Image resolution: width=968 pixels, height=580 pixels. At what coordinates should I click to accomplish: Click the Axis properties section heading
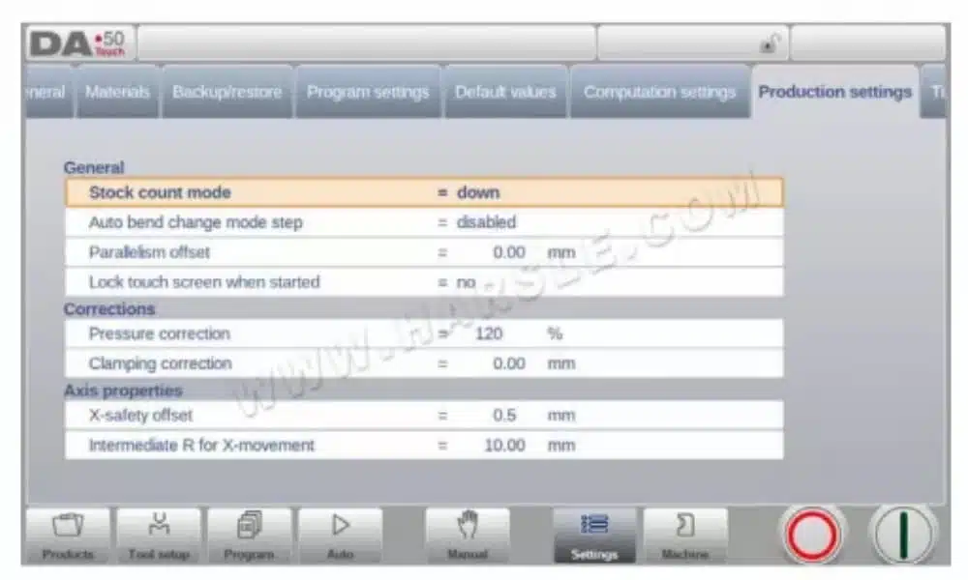click(123, 391)
